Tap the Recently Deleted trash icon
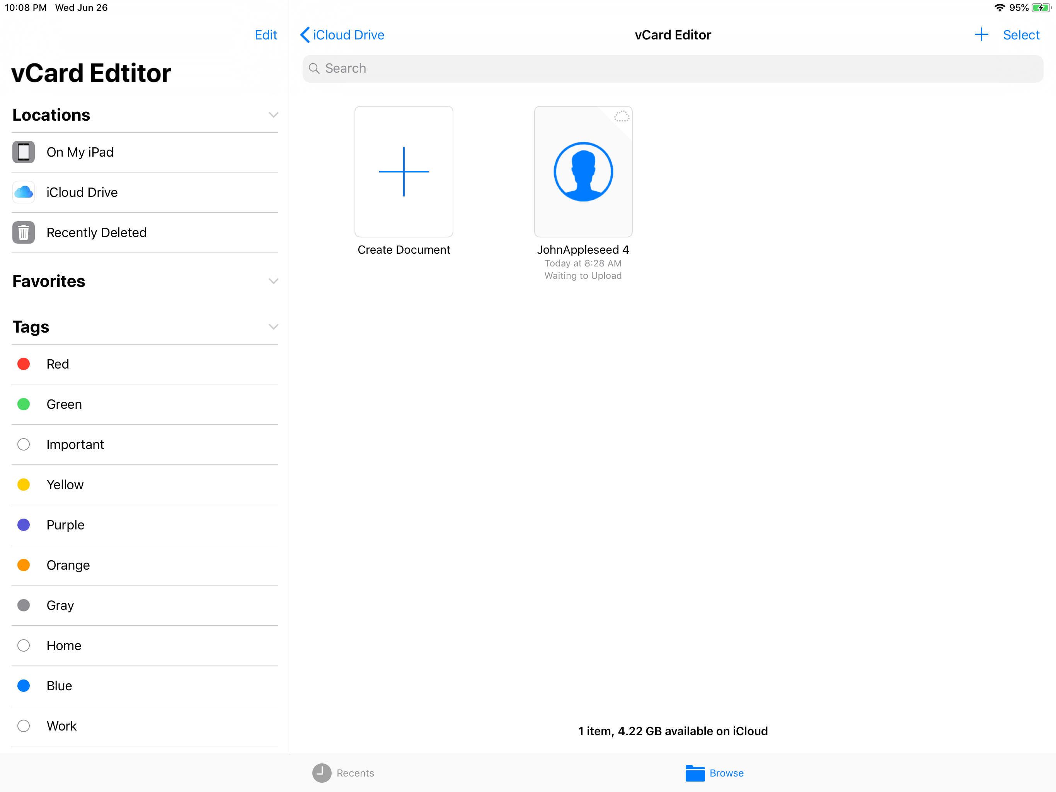1056x792 pixels. point(24,233)
